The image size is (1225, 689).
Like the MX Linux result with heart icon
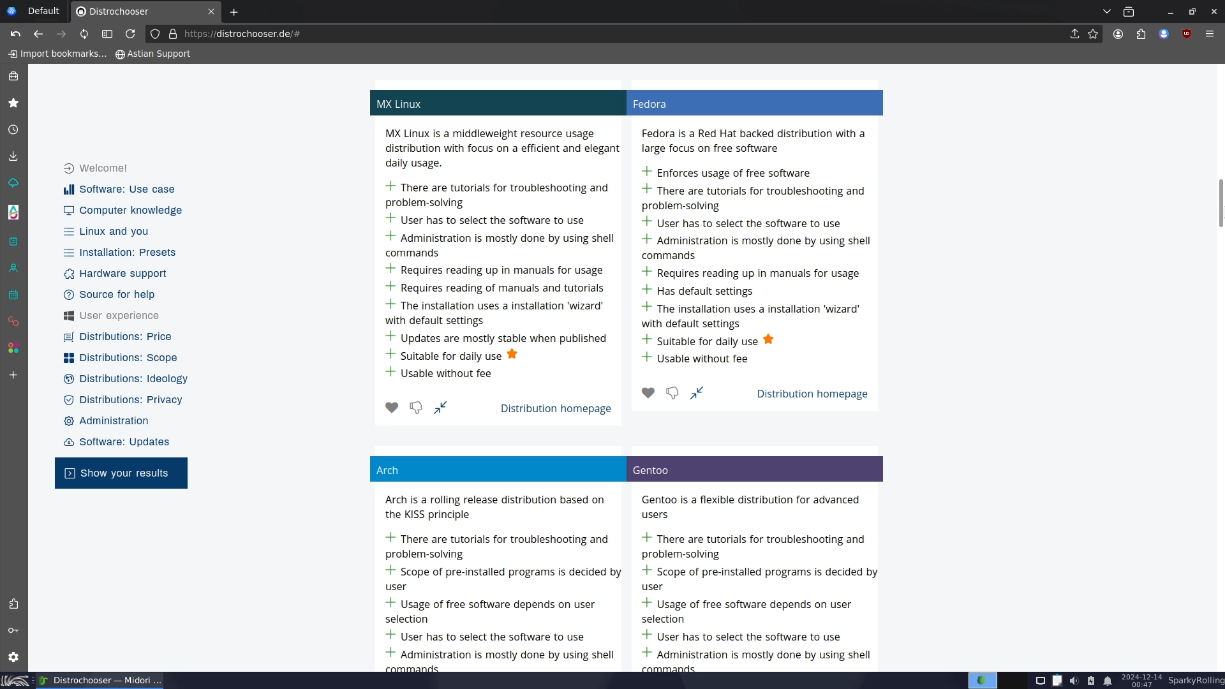coord(392,408)
